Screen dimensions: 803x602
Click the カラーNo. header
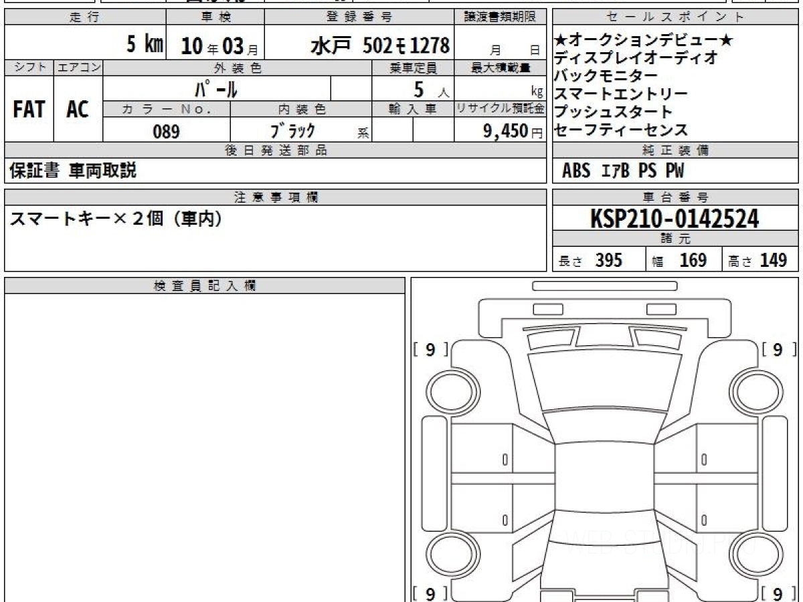coord(167,109)
